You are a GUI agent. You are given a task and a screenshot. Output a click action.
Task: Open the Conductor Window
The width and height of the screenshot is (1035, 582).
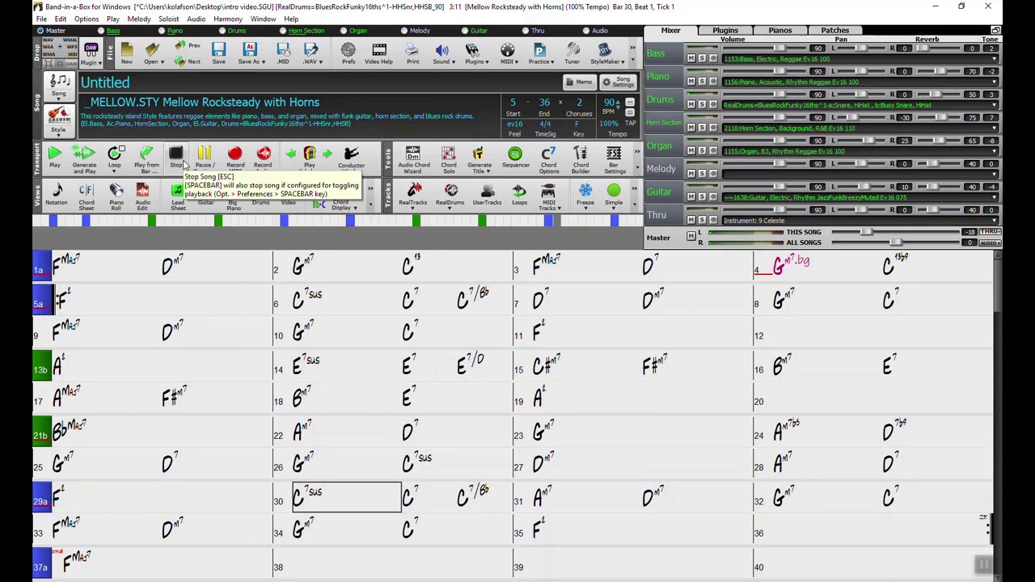click(x=351, y=157)
